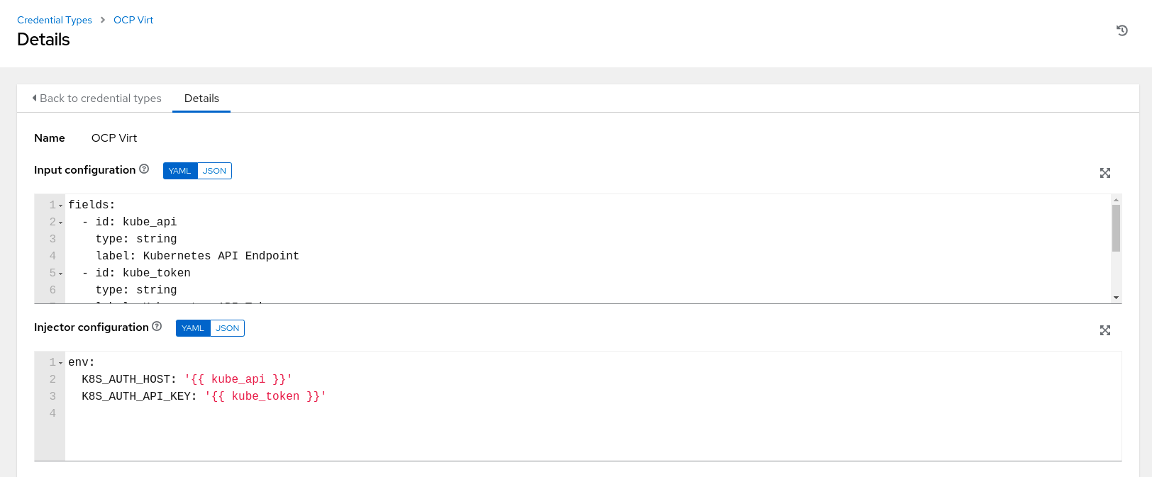The height and width of the screenshot is (477, 1152).
Task: Switch Injector configuration to YAML view
Action: (x=193, y=328)
